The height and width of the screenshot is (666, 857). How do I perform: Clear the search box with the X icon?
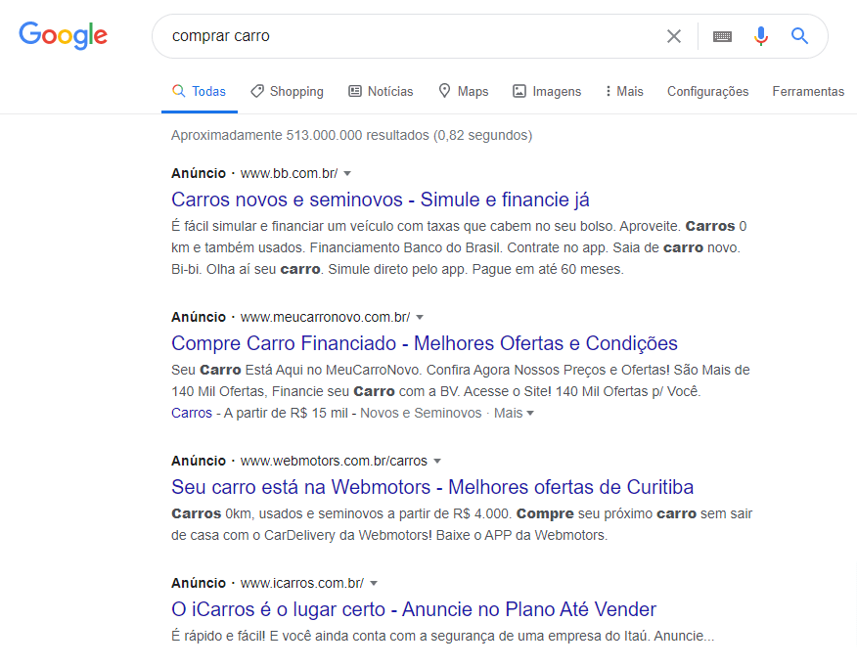click(674, 35)
